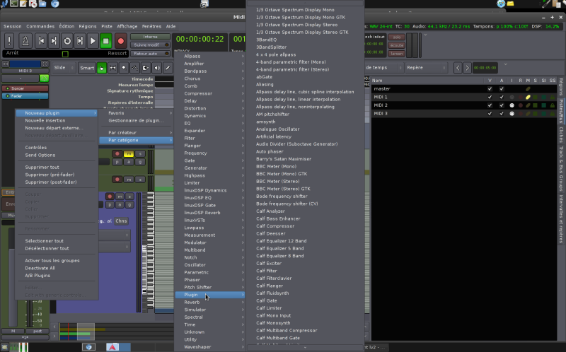Click the larsen feedback alert button
The image size is (566, 352).
(x=397, y=54)
